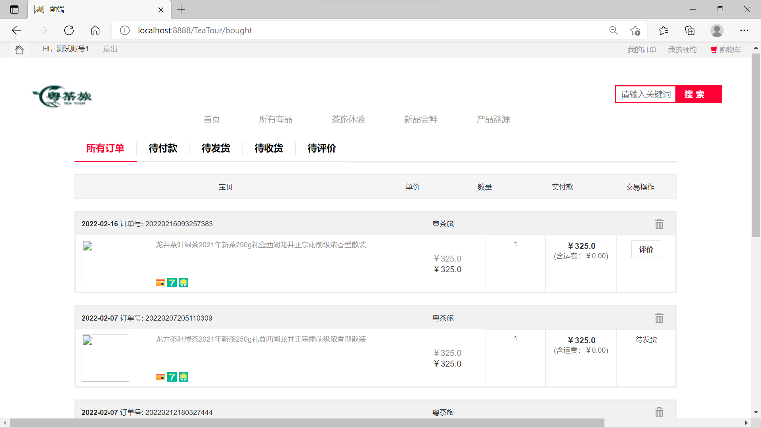Open the browser profile account icon
This screenshot has width=761, height=428.
coord(717,30)
